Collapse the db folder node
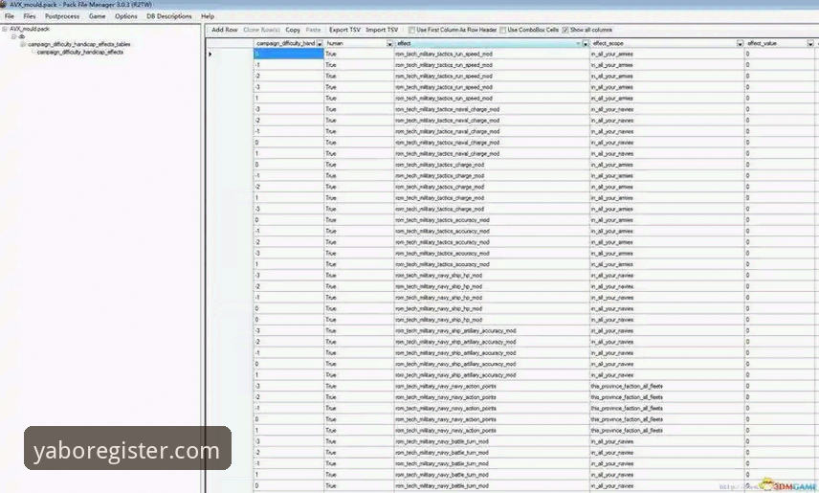This screenshot has height=493, width=819. coord(14,36)
